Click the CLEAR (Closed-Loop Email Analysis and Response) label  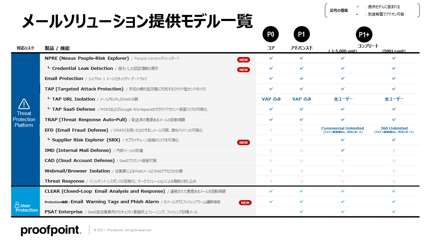click(x=105, y=191)
